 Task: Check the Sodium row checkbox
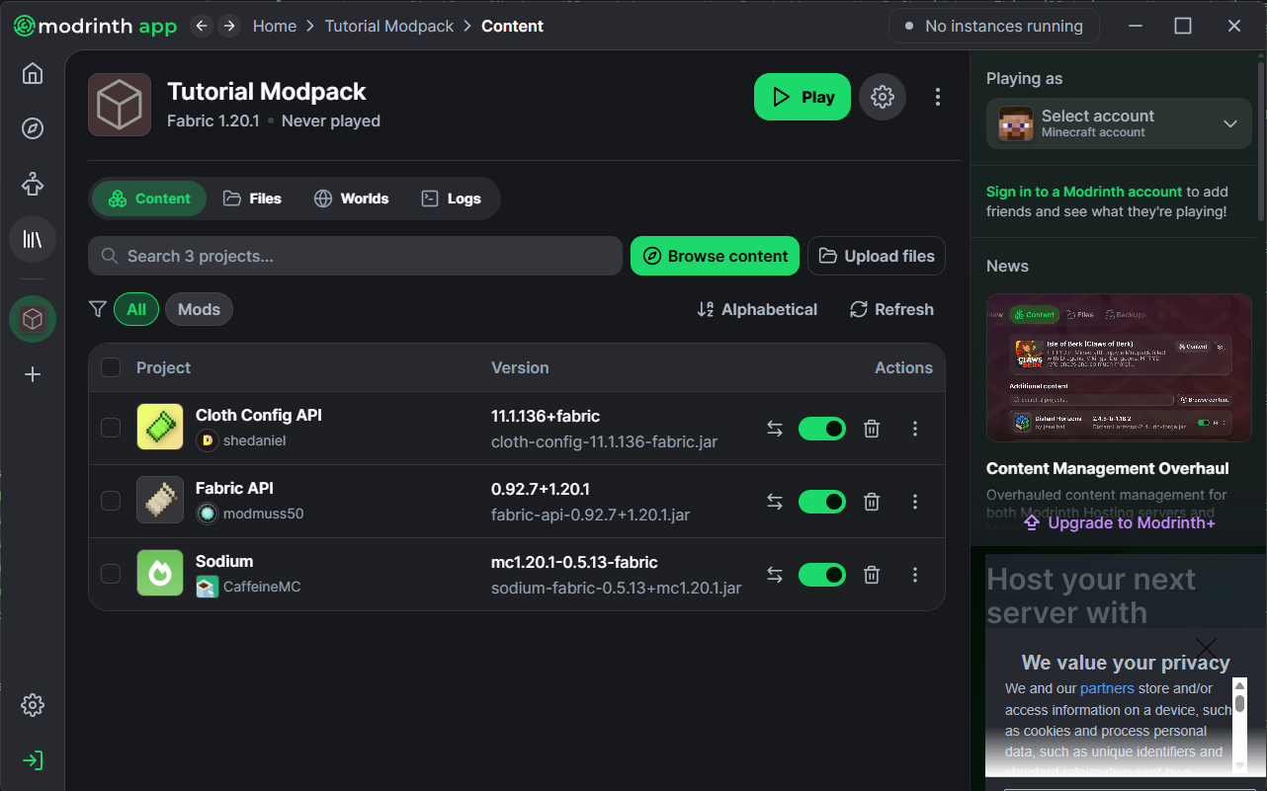[x=110, y=575]
